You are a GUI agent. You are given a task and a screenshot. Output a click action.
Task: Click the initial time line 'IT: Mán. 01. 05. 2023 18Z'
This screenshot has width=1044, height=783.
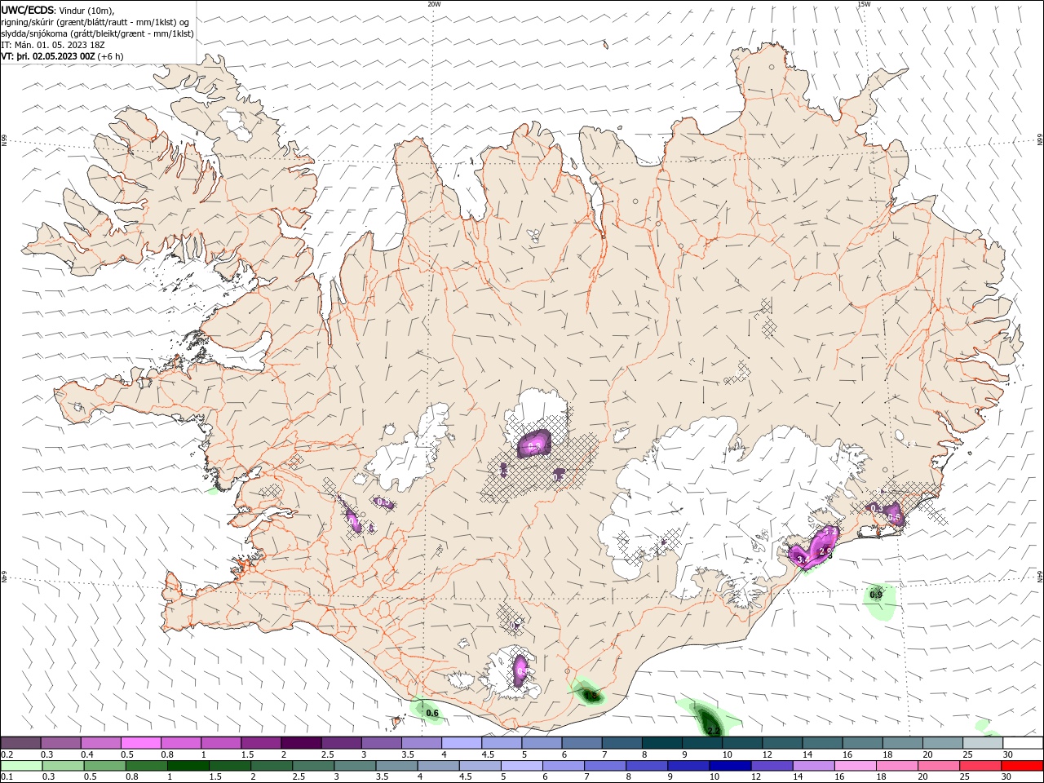point(53,45)
